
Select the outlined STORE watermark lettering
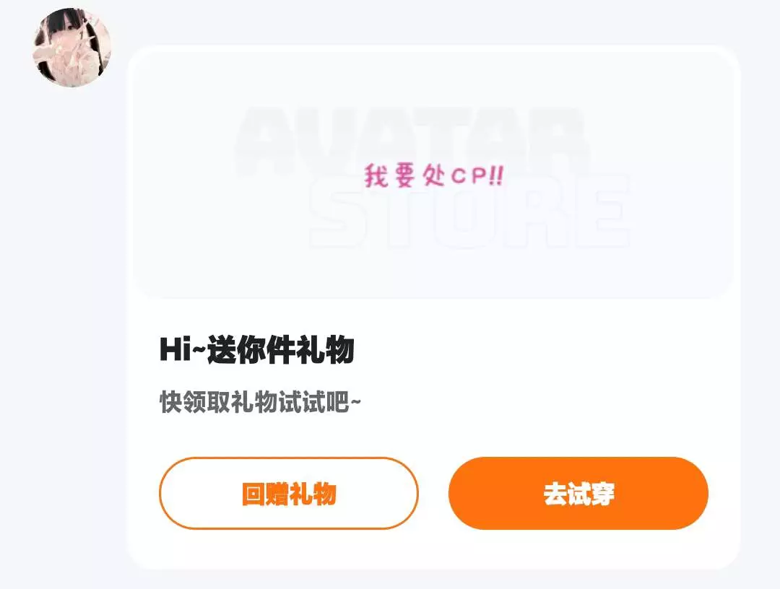coord(469,211)
